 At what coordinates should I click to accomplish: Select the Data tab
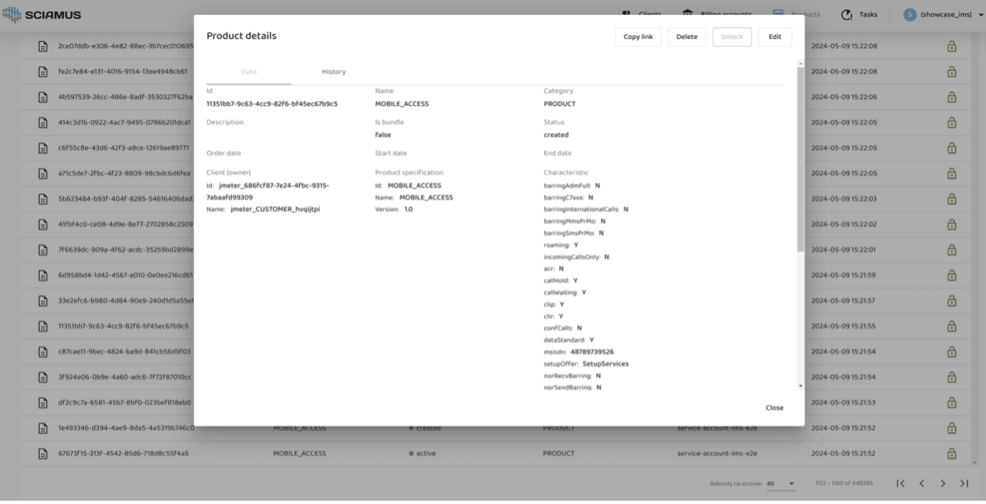coord(249,72)
